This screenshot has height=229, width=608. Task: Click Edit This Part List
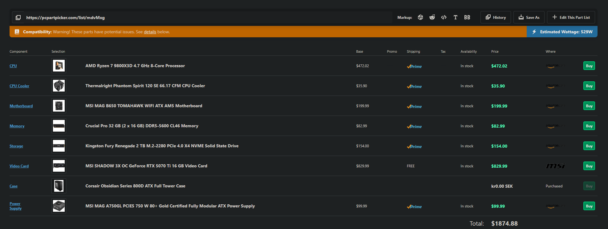[x=571, y=17]
